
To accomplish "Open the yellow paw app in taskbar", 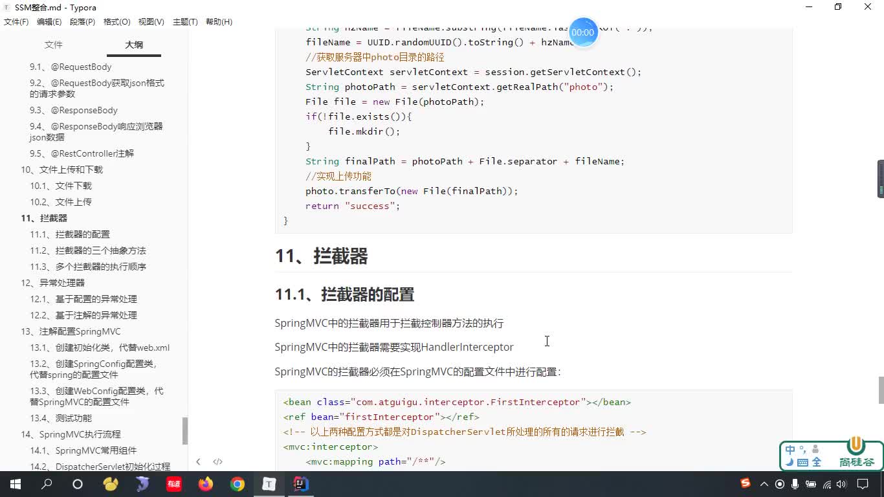I will tap(111, 484).
